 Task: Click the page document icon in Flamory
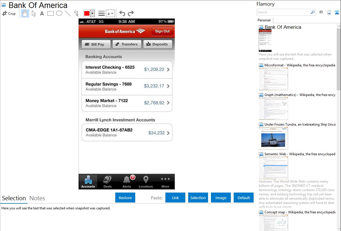329,12
